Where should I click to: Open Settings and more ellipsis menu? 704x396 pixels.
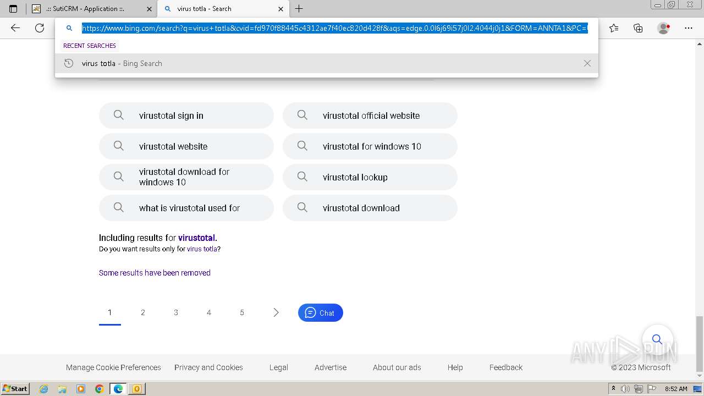pos(689,28)
